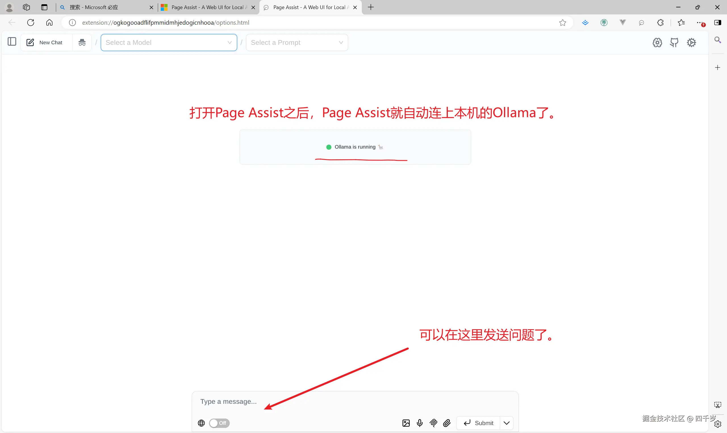
Task: Open the Page Assist GitHub repository
Action: (x=674, y=42)
